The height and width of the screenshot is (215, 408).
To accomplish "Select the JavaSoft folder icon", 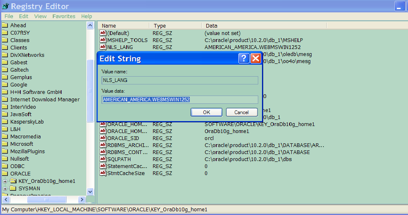I will [x=5, y=115].
